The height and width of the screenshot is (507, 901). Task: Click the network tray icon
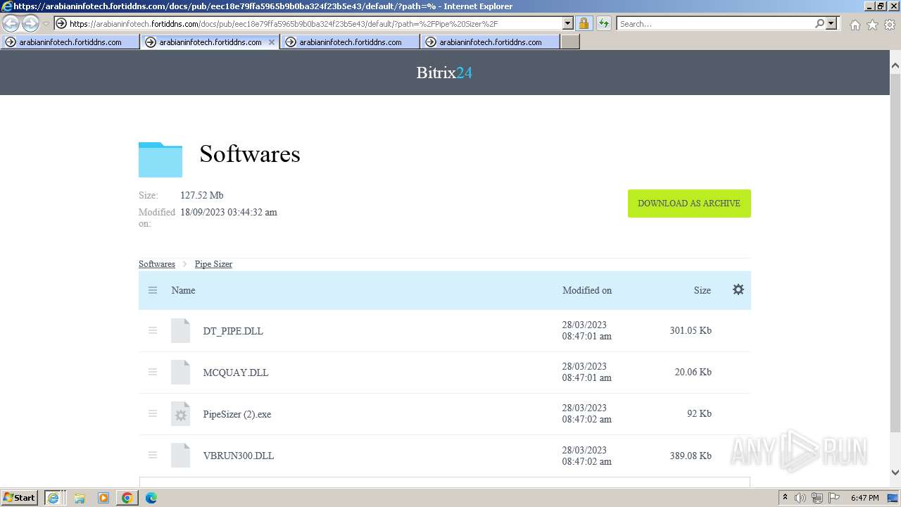point(817,498)
